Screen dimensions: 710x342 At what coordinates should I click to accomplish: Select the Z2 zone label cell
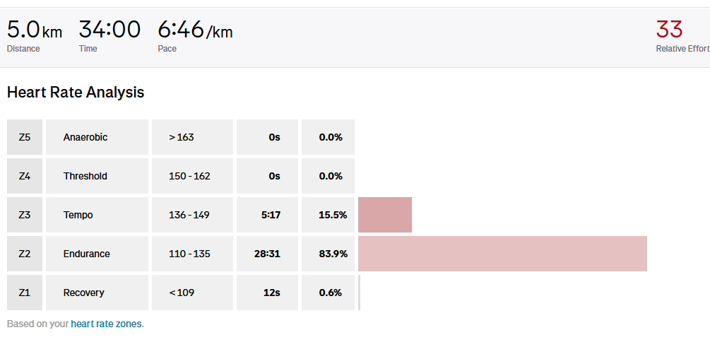tap(25, 254)
